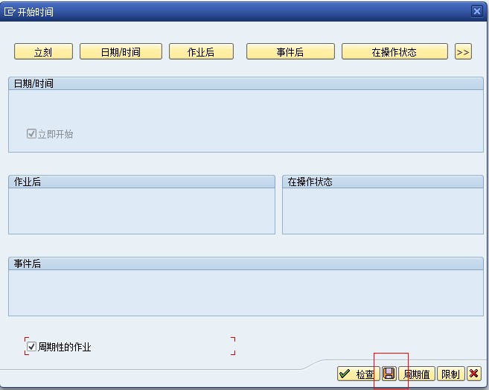489x390 pixels.
Task: Choose the 事件后 (After event) button
Action: point(290,51)
